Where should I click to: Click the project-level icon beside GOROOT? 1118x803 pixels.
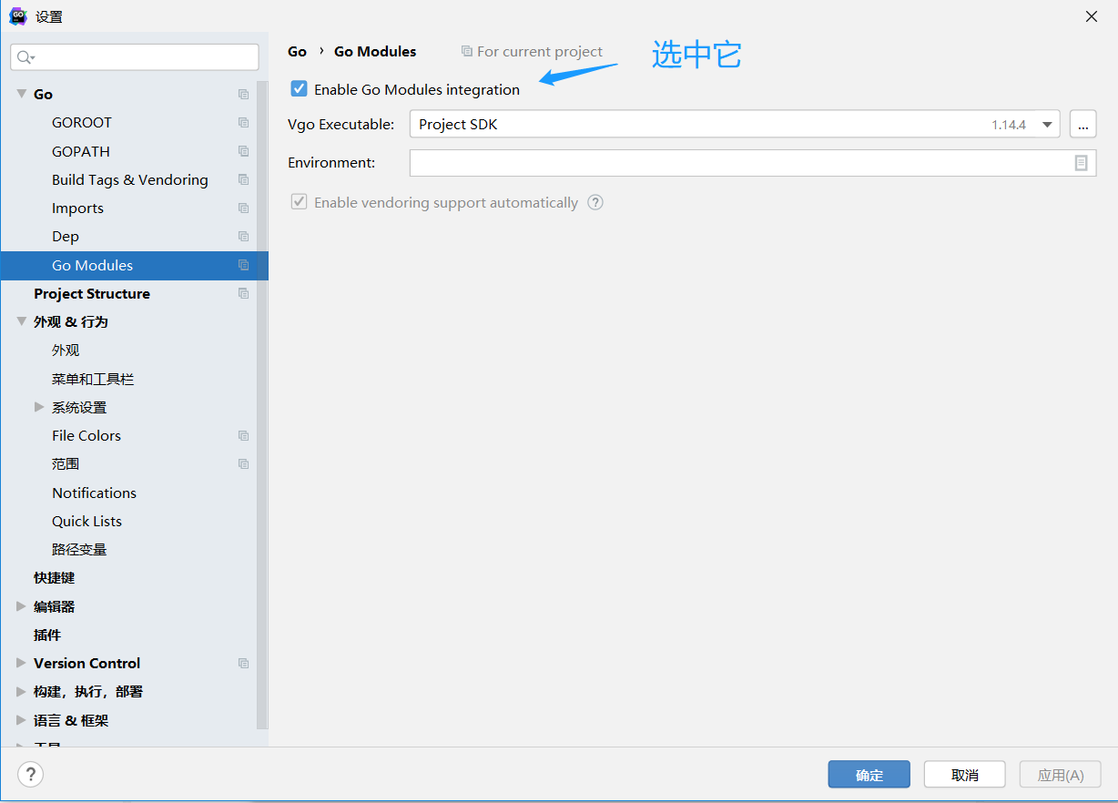point(243,122)
